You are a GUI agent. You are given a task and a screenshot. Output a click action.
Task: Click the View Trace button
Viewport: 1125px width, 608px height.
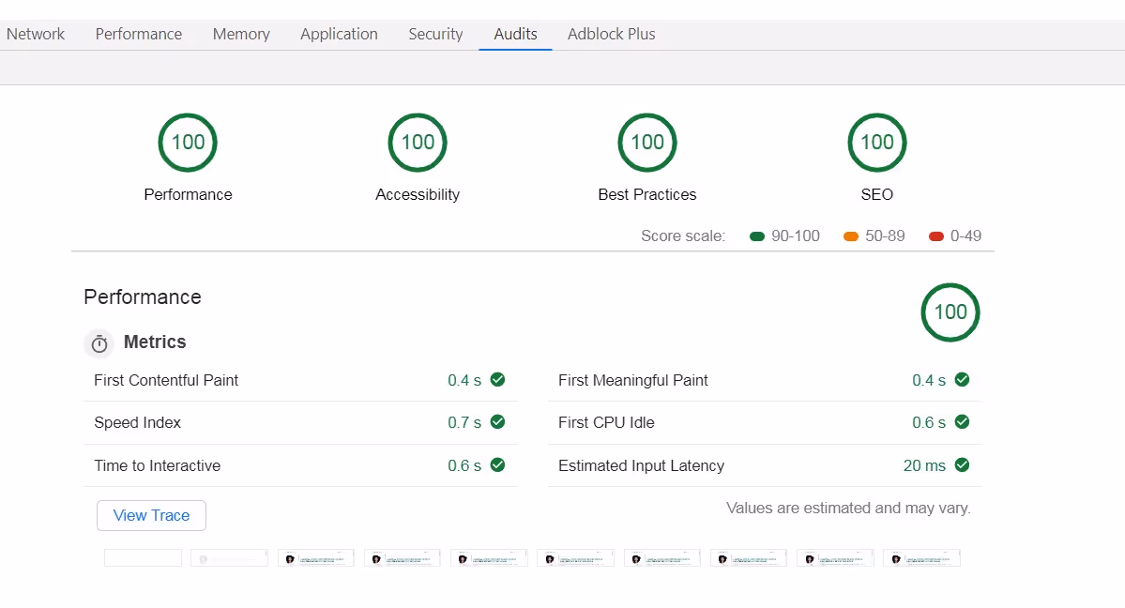[x=151, y=515]
